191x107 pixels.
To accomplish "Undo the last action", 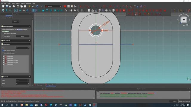I will pyautogui.click(x=29, y=7).
